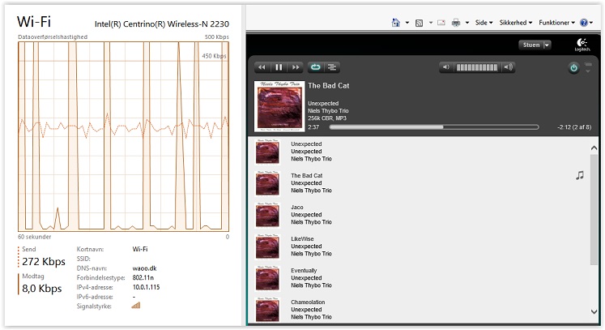Select the Jaco track

420,215
